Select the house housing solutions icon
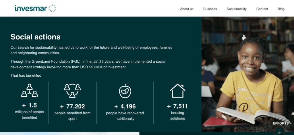 pos(177,91)
